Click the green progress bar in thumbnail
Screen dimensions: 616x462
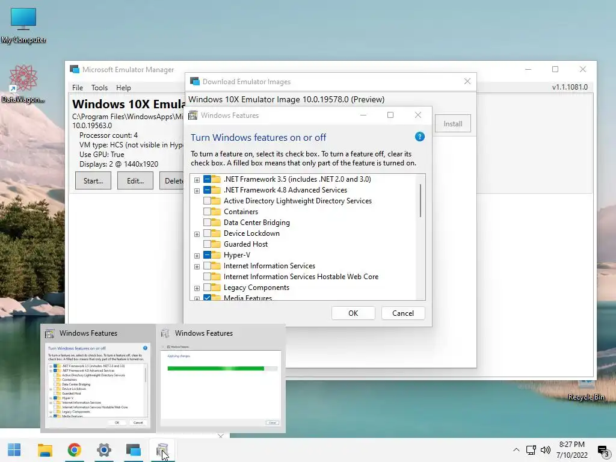216,369
